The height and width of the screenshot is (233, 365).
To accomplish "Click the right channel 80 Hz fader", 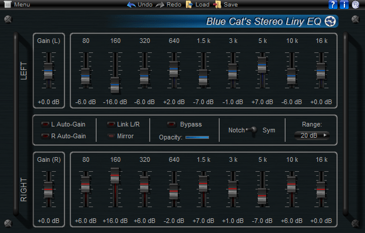I will pyautogui.click(x=85, y=184).
